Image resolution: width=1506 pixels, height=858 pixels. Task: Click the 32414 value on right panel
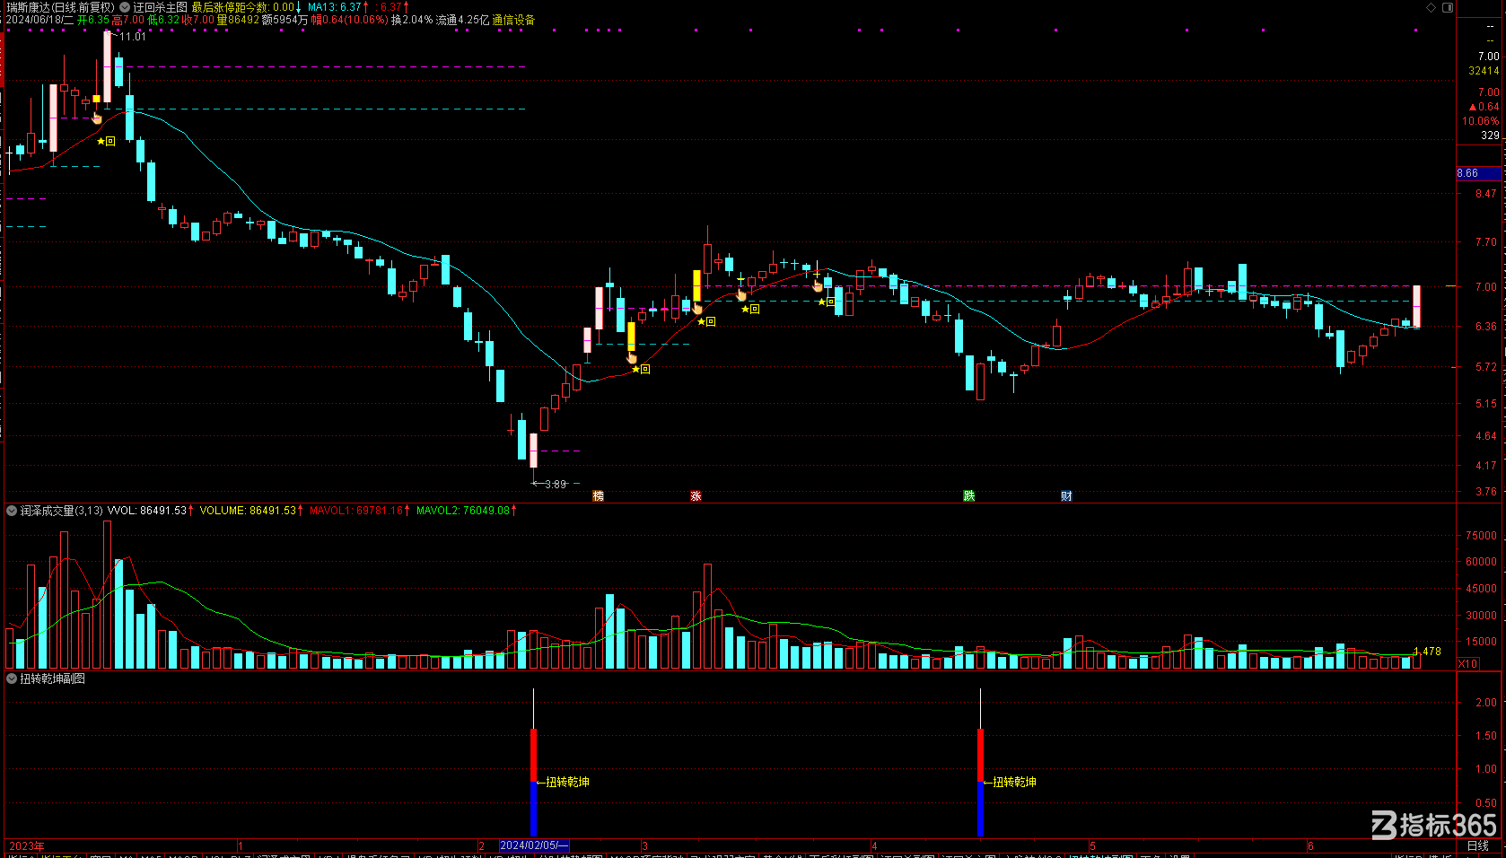pos(1484,71)
